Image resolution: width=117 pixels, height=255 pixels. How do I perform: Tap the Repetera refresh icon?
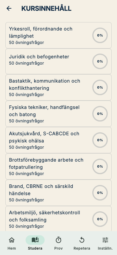coord(82,240)
